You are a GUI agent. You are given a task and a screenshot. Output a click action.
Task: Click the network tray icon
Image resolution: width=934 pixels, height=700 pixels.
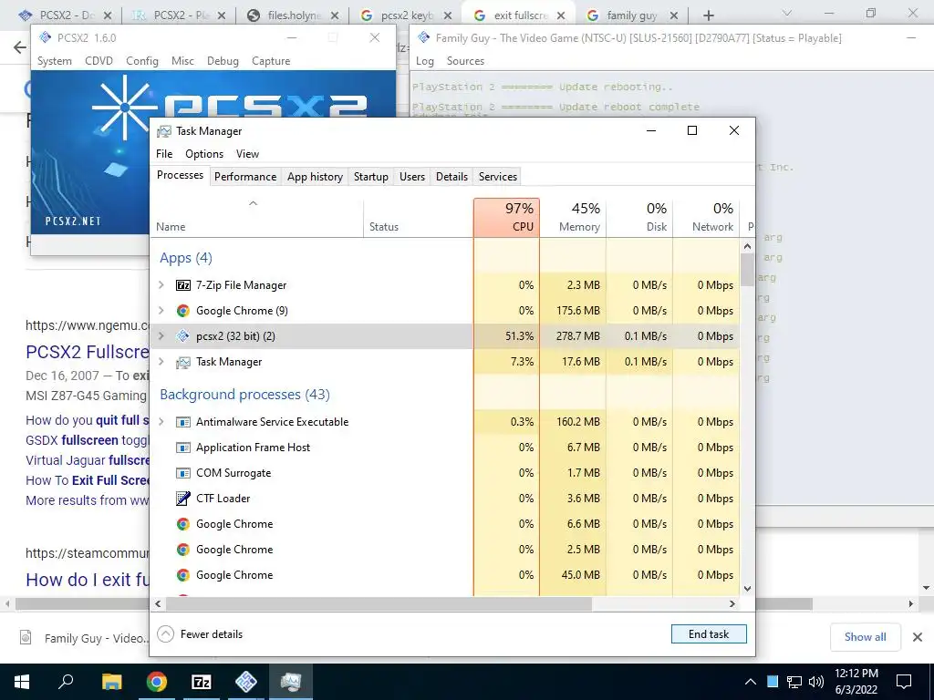(794, 682)
